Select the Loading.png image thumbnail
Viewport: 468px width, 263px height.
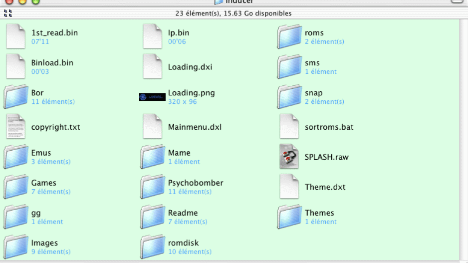[x=152, y=97]
